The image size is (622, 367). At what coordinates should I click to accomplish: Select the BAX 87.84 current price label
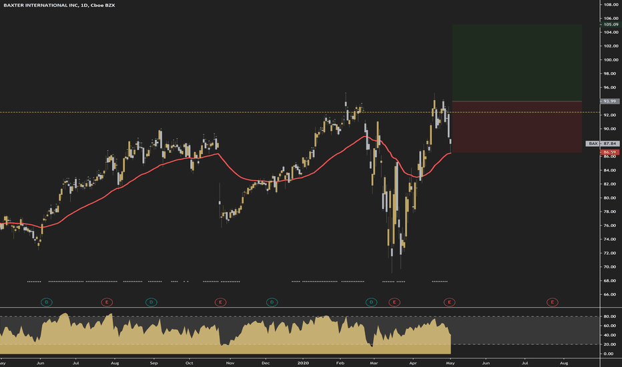[602, 143]
